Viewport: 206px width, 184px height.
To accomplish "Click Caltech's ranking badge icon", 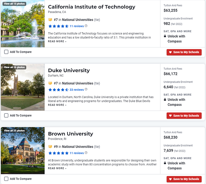I will pos(50,20).
